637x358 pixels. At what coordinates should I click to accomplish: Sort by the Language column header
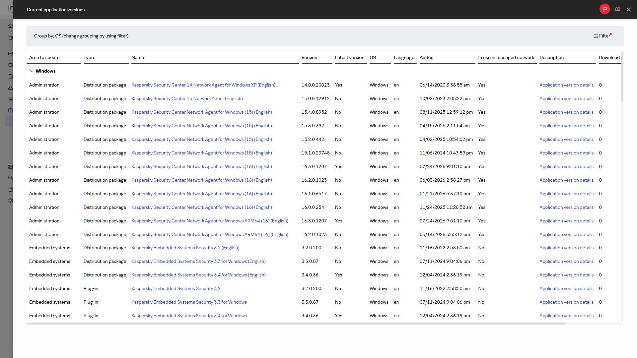point(404,57)
